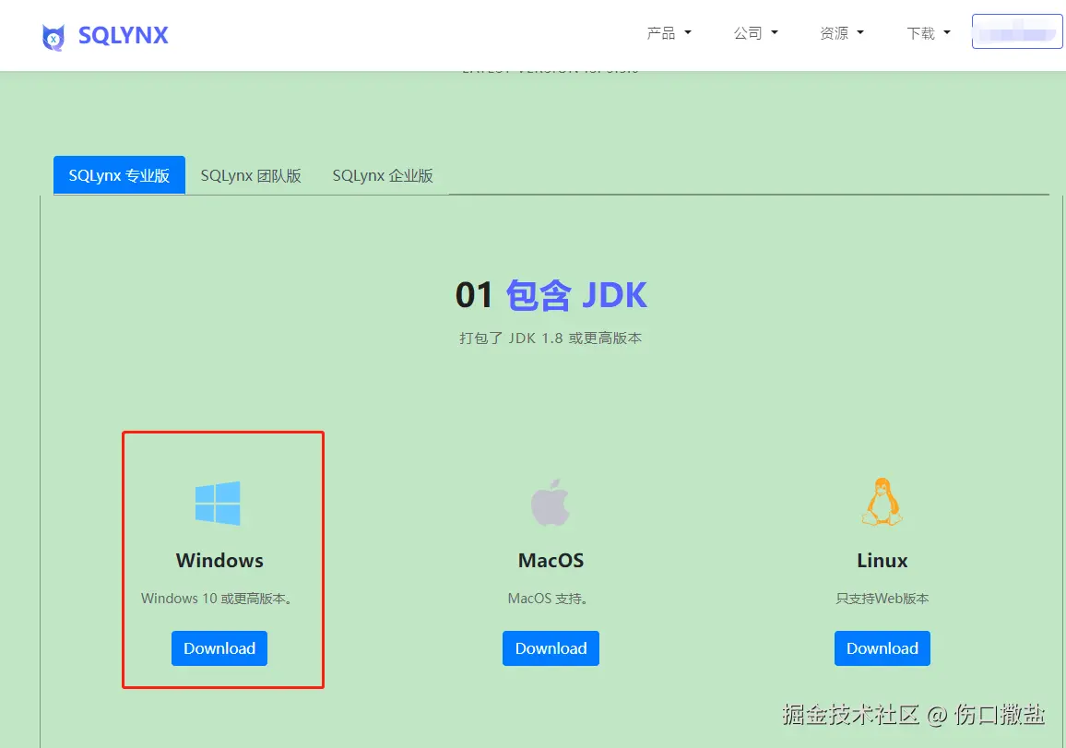Click the SQLYNX brand name text
The height and width of the screenshot is (748, 1066).
123,35
